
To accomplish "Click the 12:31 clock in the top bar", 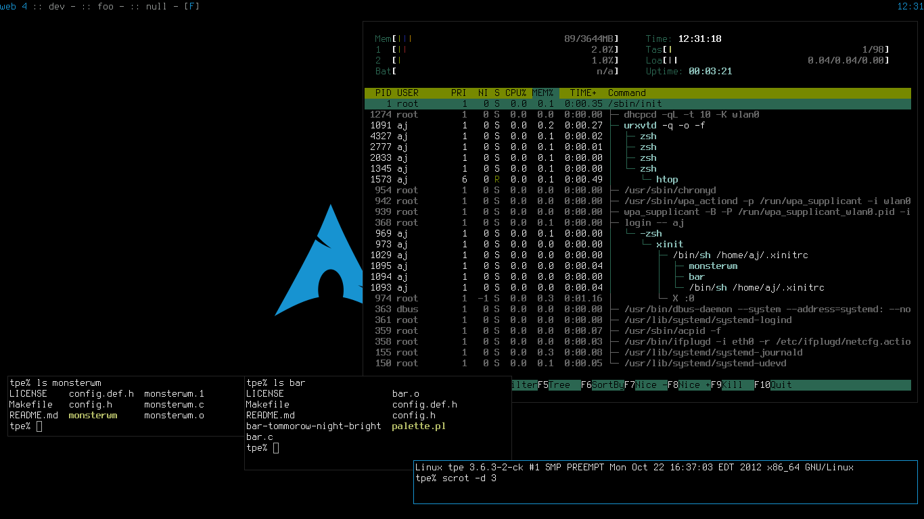I will pyautogui.click(x=910, y=6).
